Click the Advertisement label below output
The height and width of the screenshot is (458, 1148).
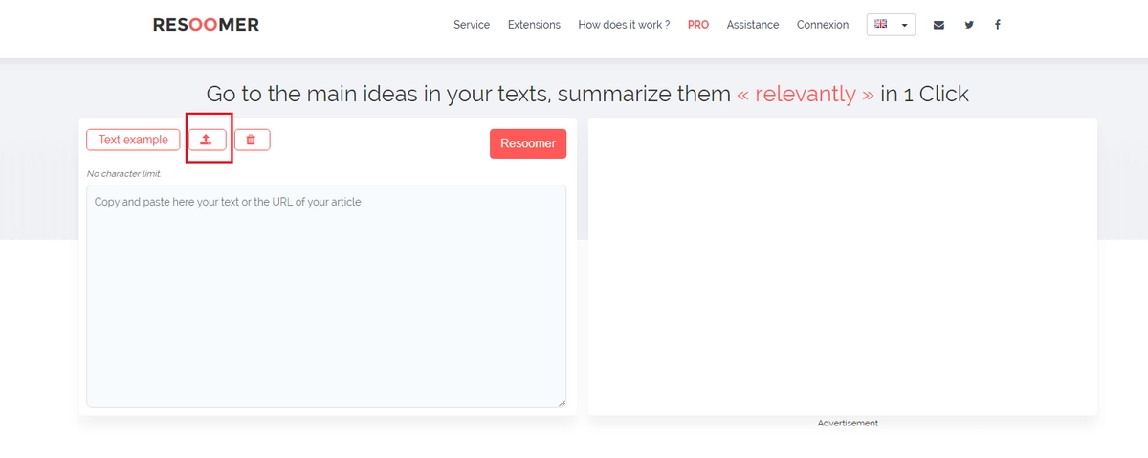[x=848, y=423]
